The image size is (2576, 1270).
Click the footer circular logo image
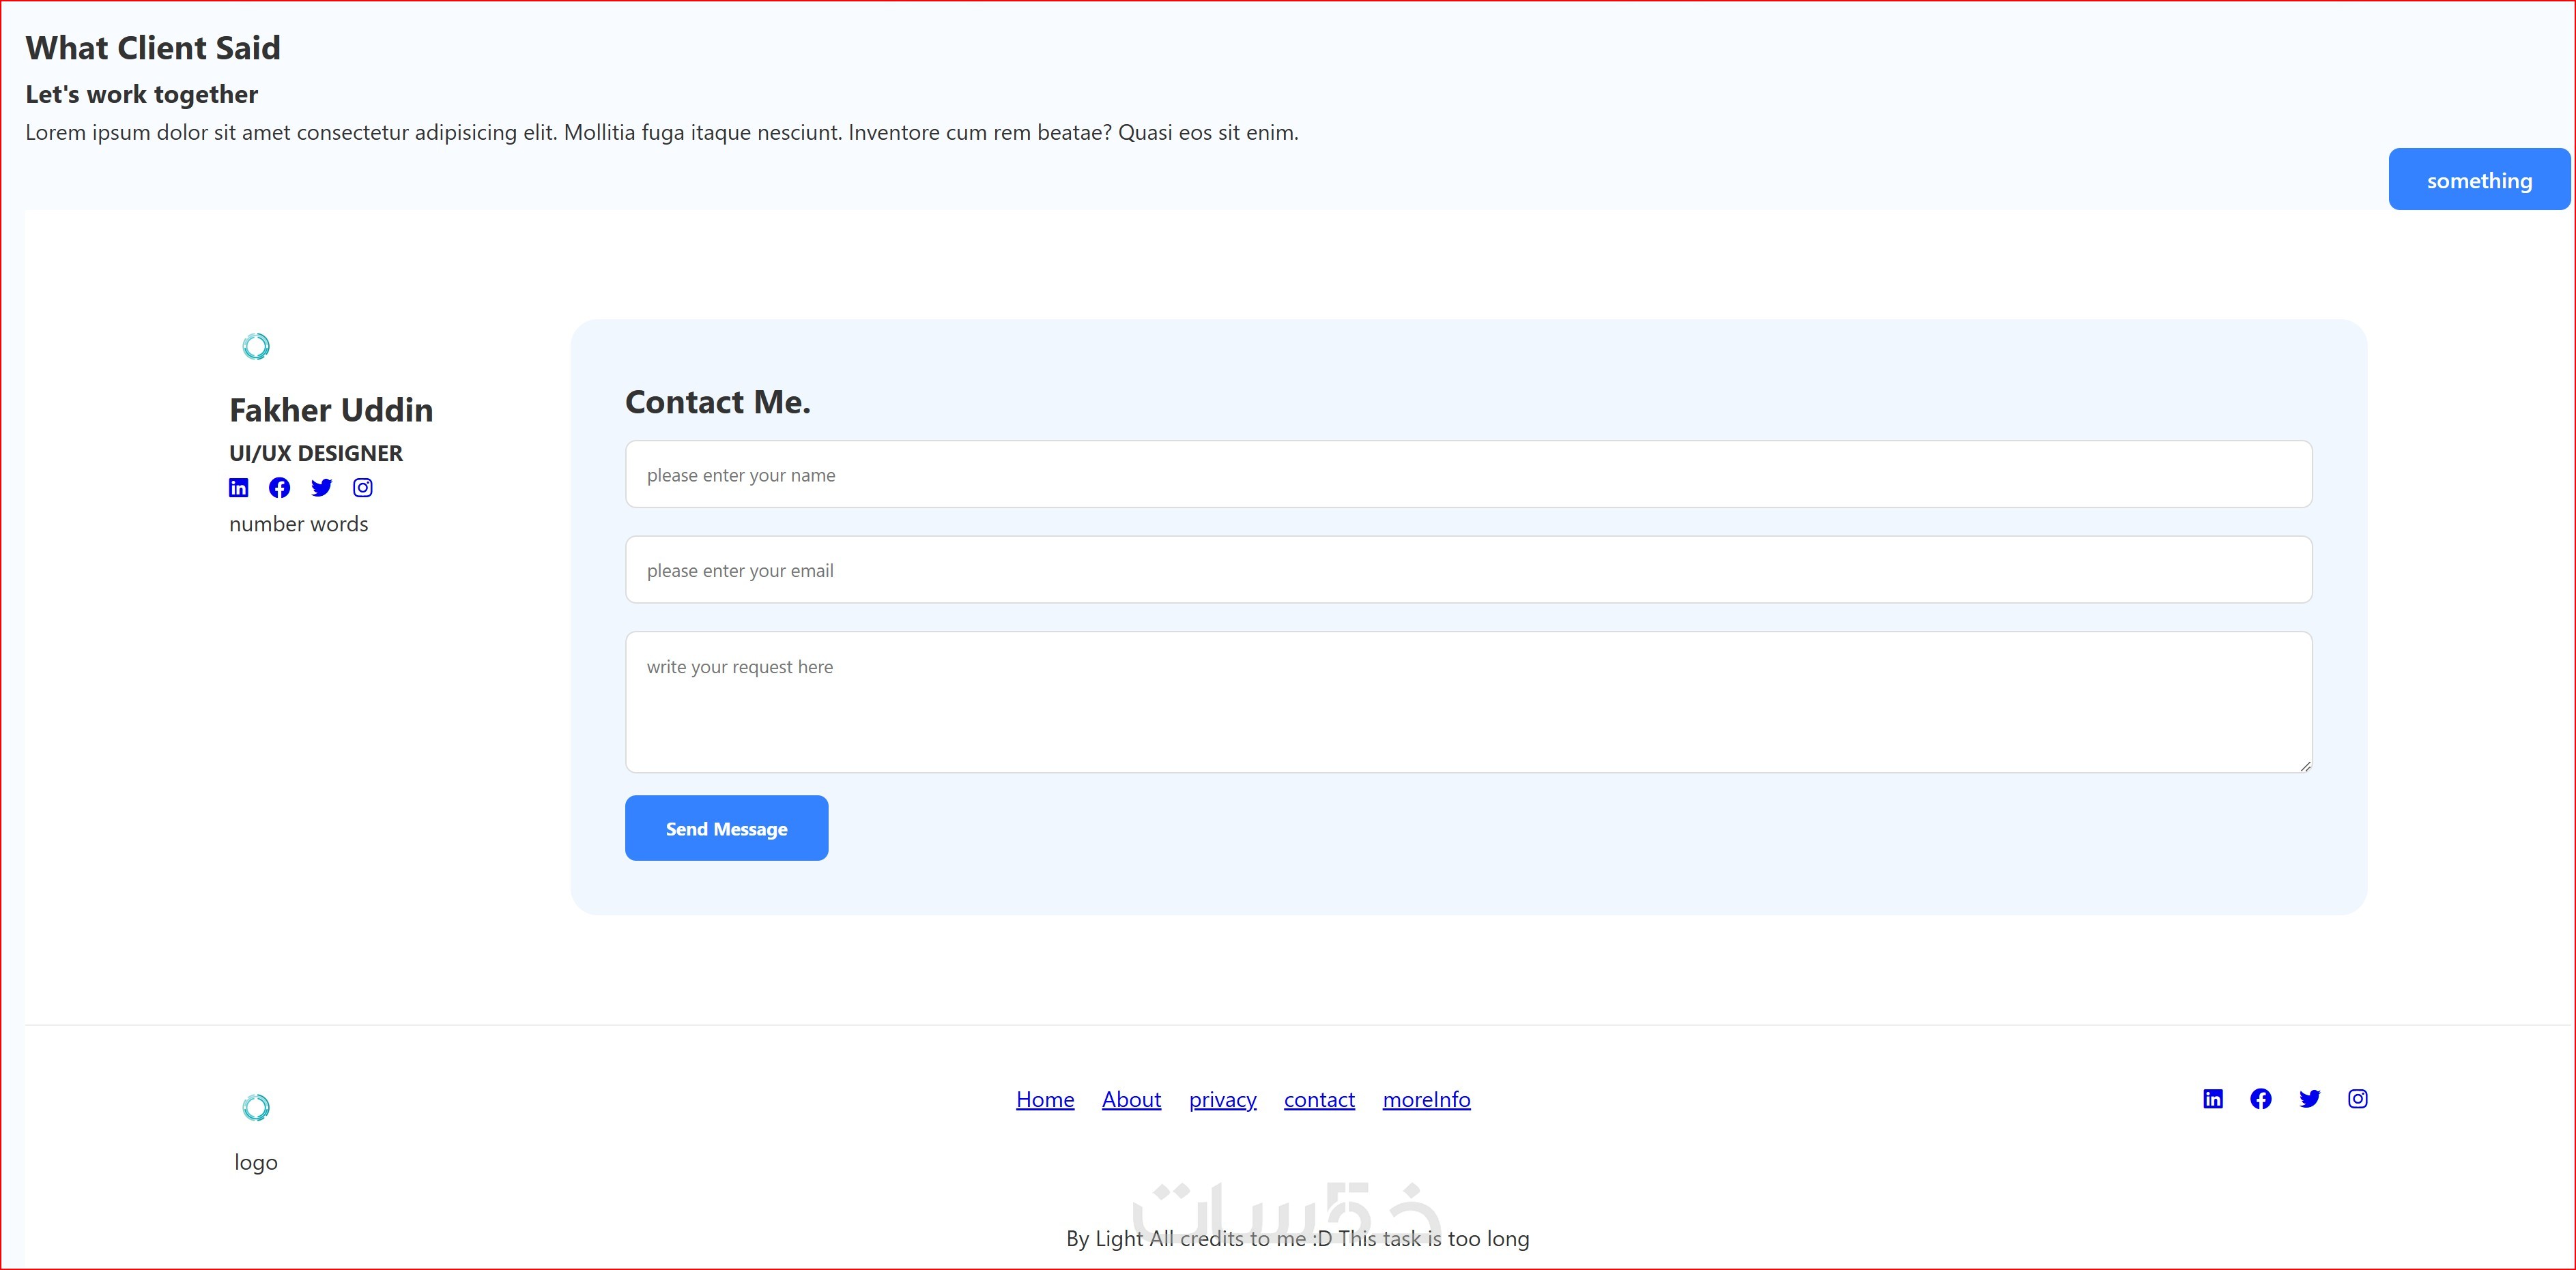pyautogui.click(x=256, y=1107)
